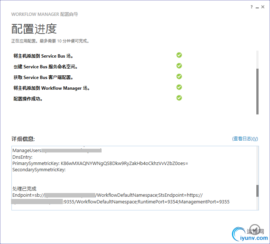Click green check beside 创建 Service Bus 服务命名空间
This screenshot has width=270, height=244.
coord(179,66)
